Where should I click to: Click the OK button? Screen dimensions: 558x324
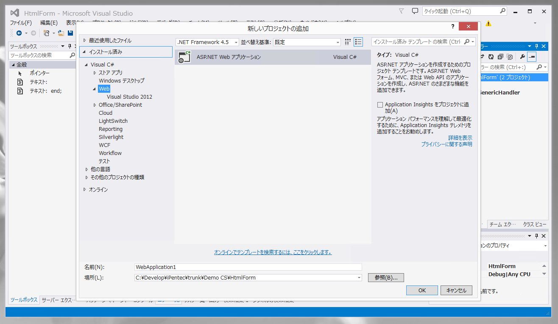422,291
